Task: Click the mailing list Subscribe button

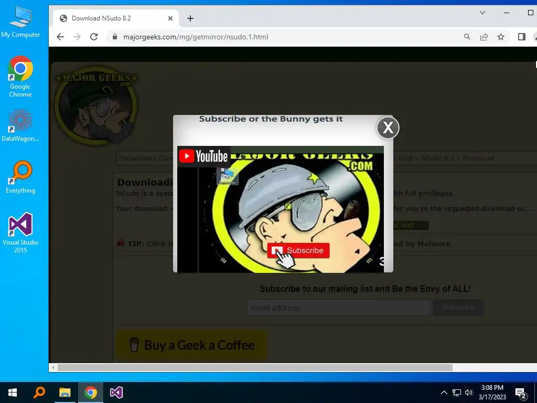Action: tap(458, 307)
